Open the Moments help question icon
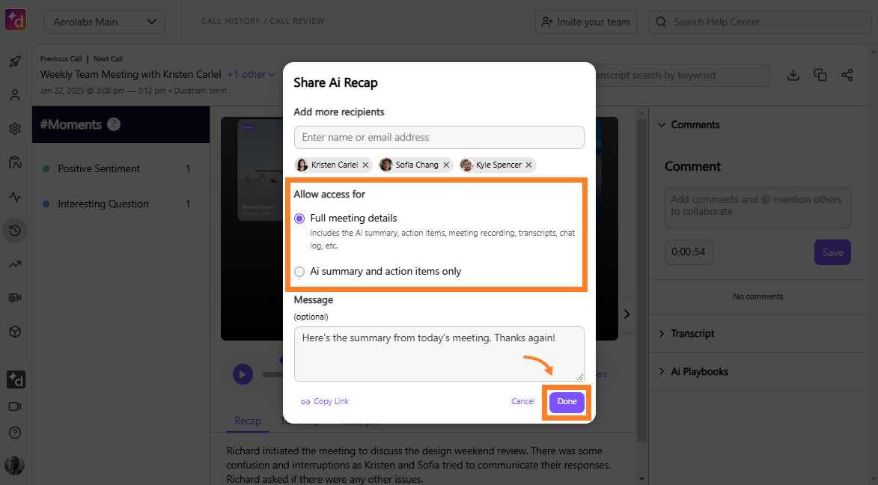Screen dimensions: 878x485 point(114,124)
